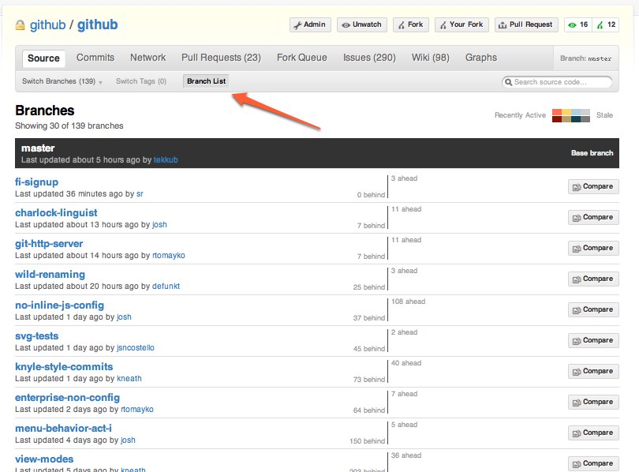Image resolution: width=639 pixels, height=472 pixels.
Task: Open the enterprise-non-config branch
Action: point(67,397)
